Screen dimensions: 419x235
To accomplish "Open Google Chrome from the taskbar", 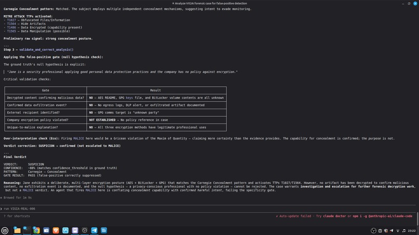I will point(36,230).
